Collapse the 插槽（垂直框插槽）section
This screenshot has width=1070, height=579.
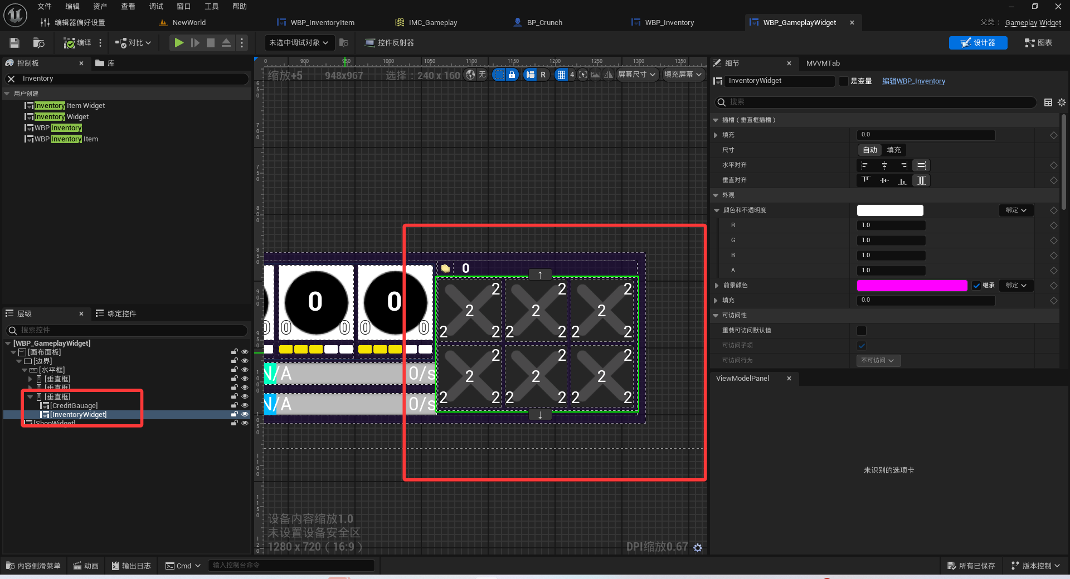(x=716, y=120)
